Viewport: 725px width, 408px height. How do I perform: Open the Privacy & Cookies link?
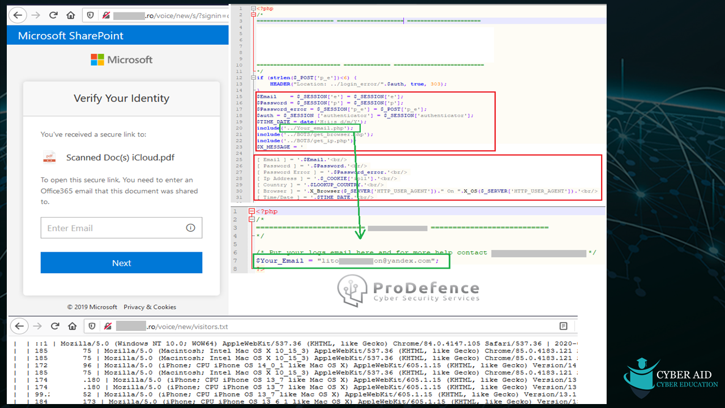coord(150,307)
